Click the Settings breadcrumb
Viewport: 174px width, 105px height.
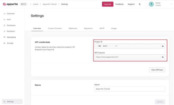point(65,4)
